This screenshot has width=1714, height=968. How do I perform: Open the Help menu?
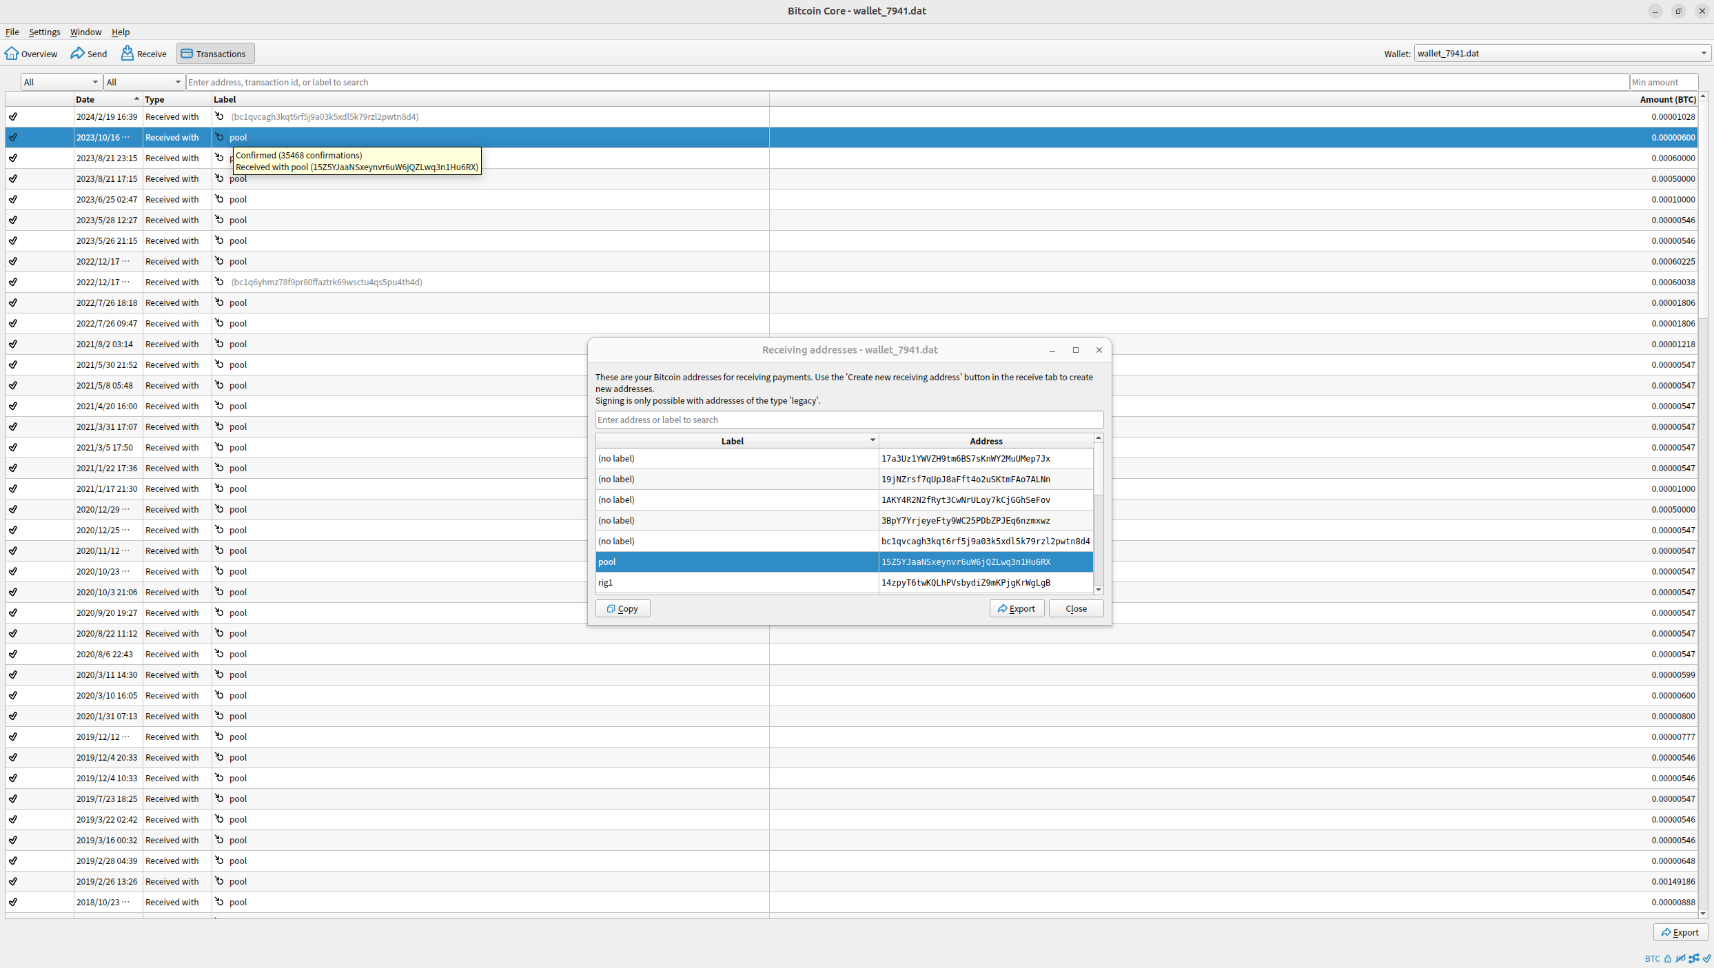tap(121, 32)
